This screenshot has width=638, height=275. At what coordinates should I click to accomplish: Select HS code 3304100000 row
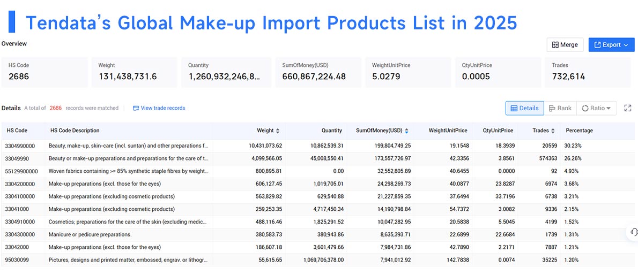[318, 196]
